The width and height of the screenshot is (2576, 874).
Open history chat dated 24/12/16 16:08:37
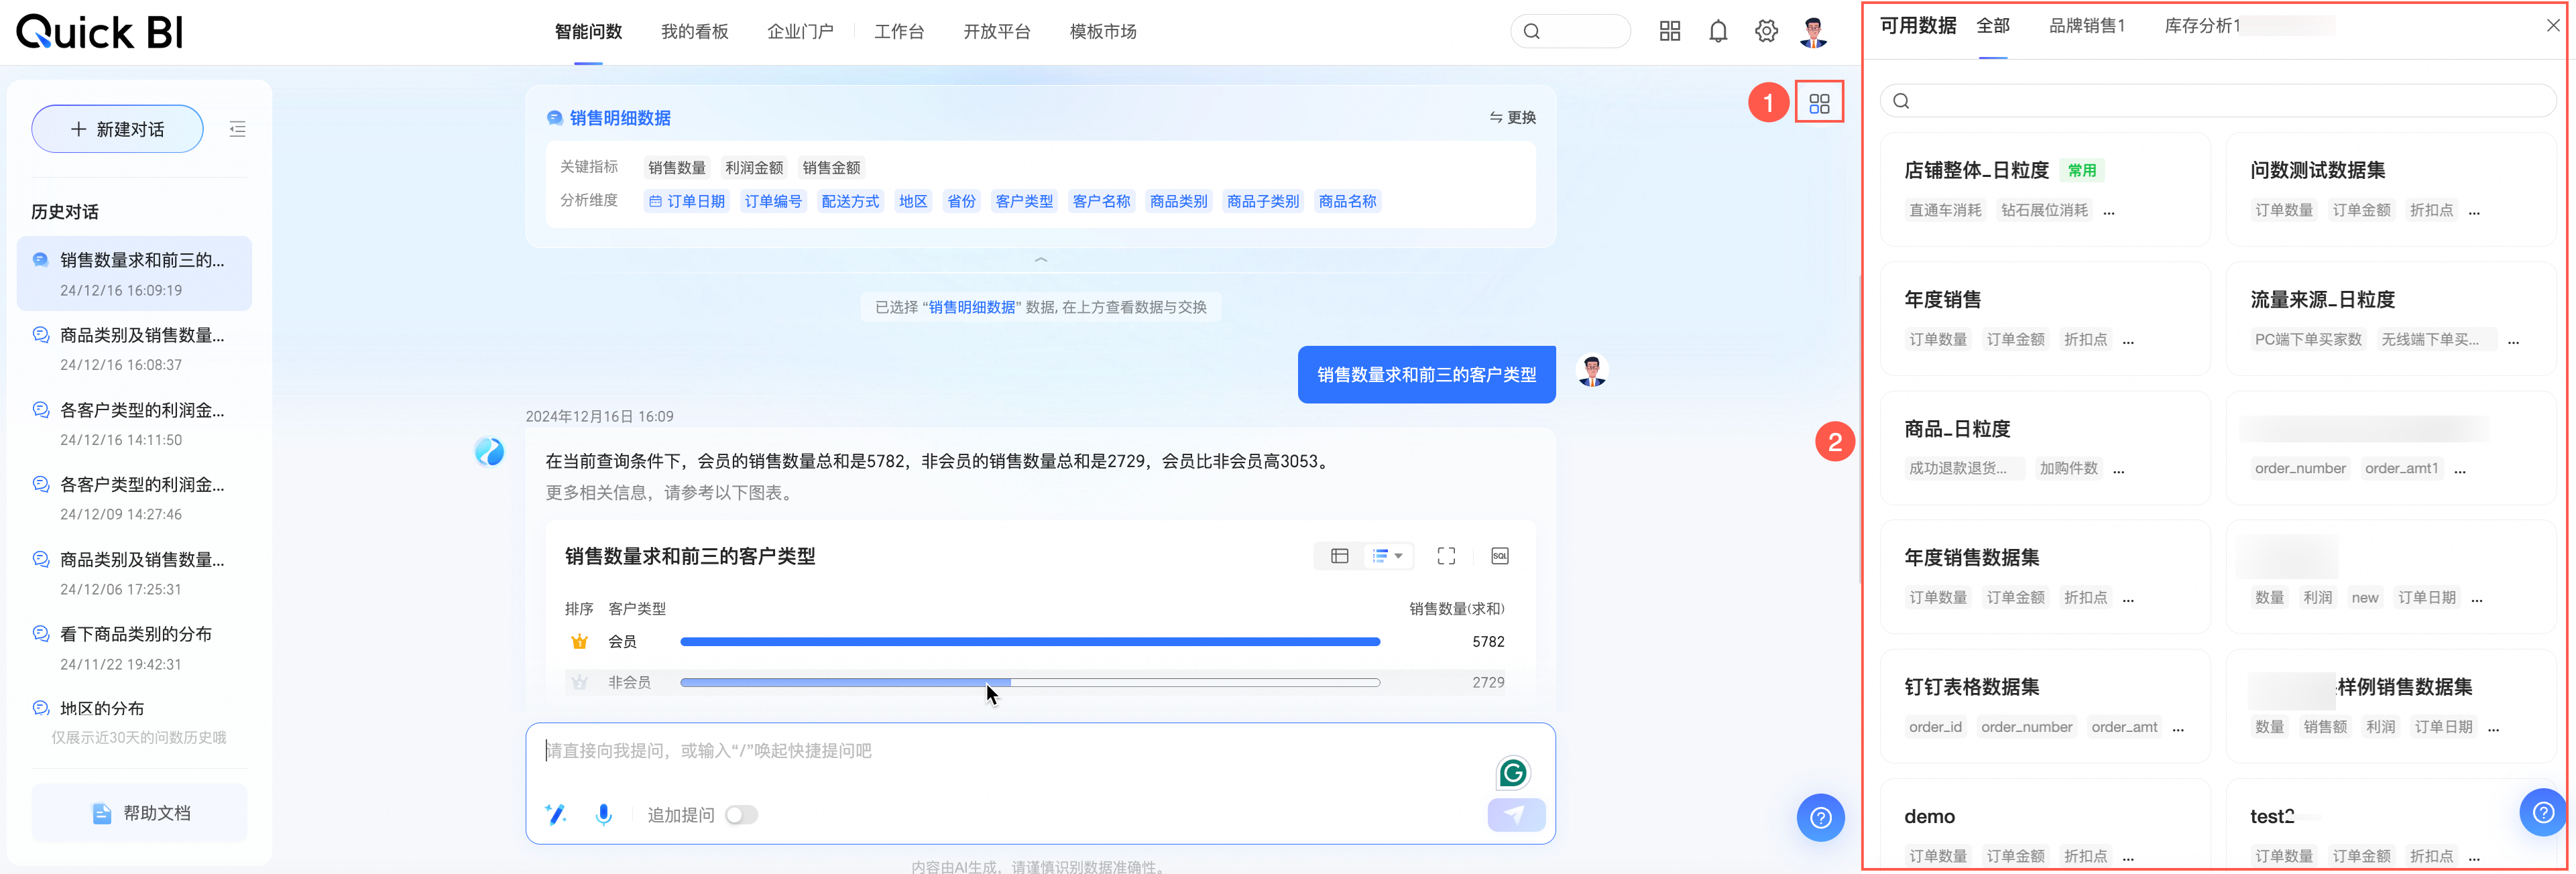[134, 348]
